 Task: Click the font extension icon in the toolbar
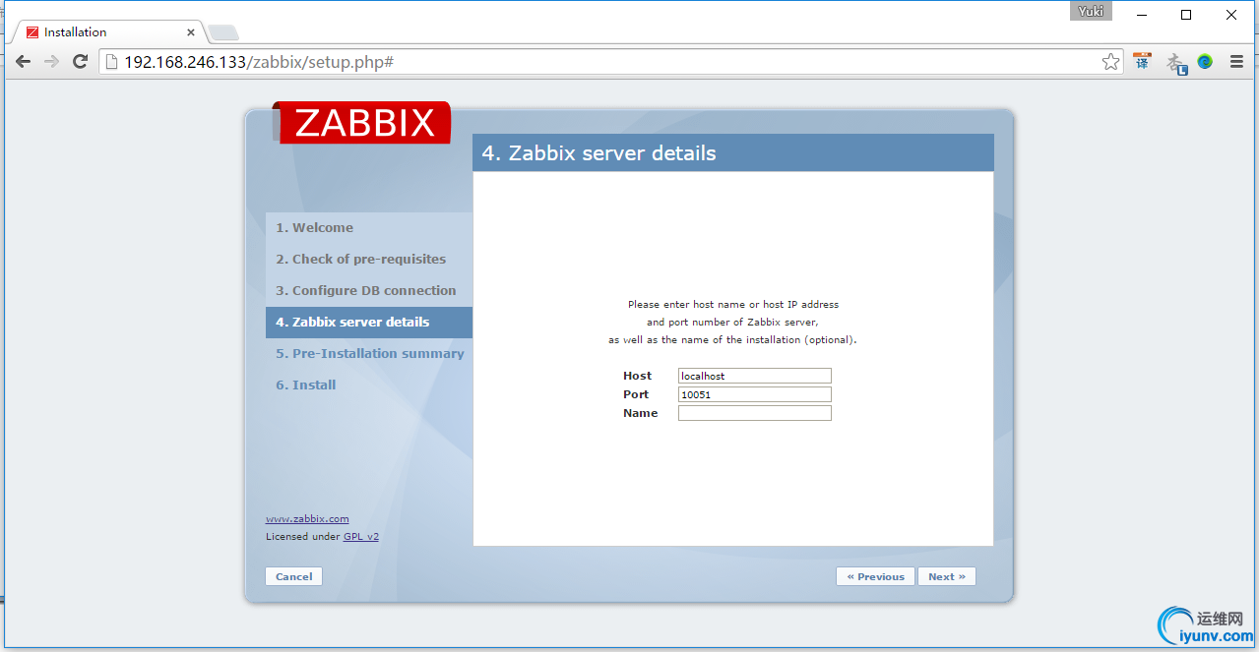coord(1176,63)
